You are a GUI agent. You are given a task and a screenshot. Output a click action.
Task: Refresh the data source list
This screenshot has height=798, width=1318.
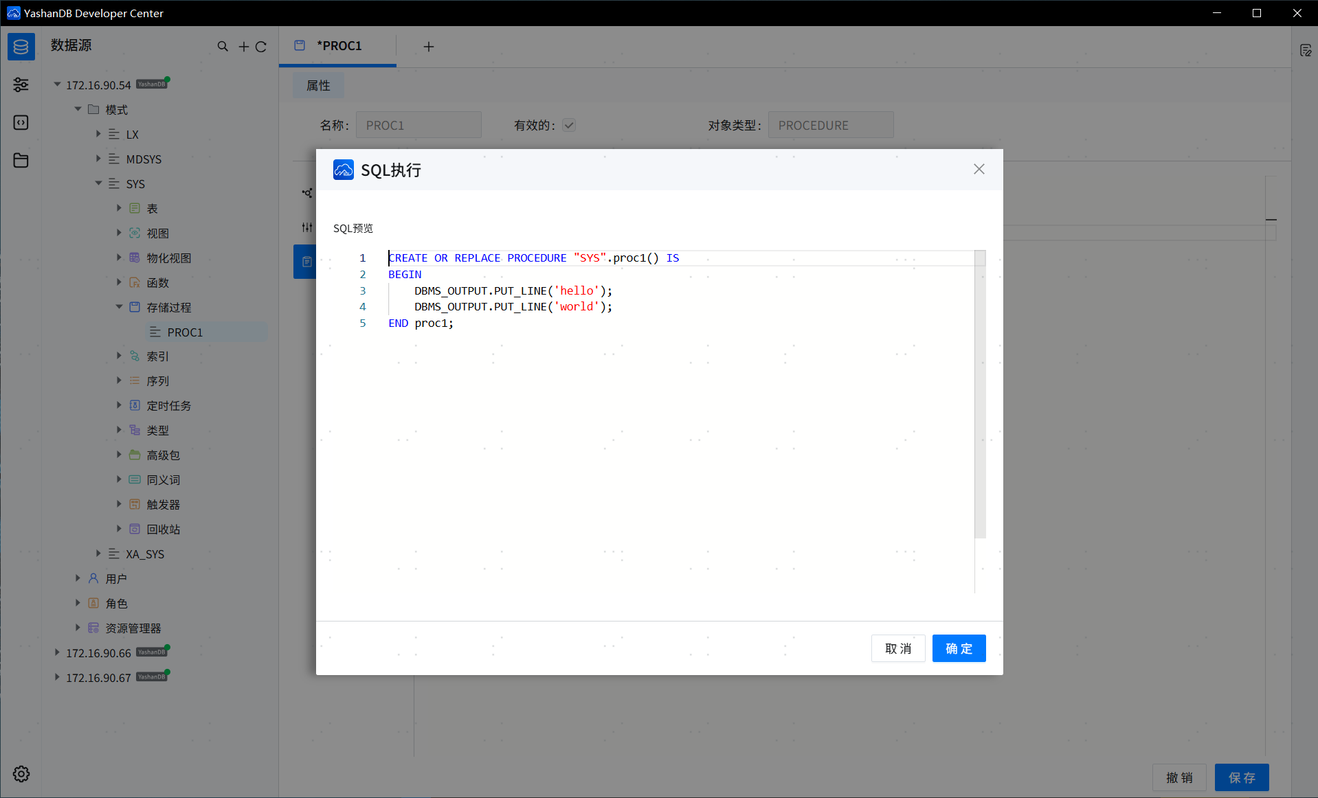(x=261, y=47)
